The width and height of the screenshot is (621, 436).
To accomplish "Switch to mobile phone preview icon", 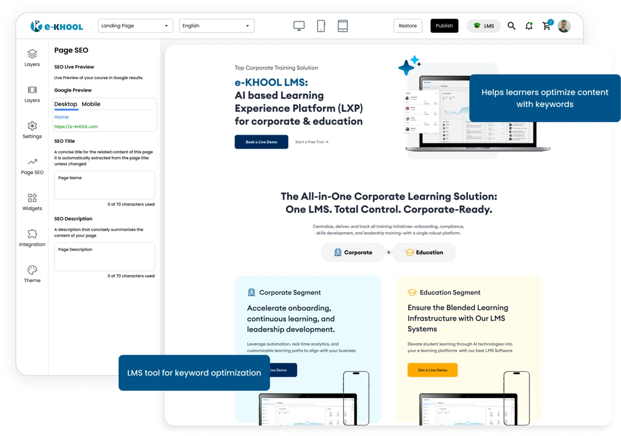I will tap(321, 25).
